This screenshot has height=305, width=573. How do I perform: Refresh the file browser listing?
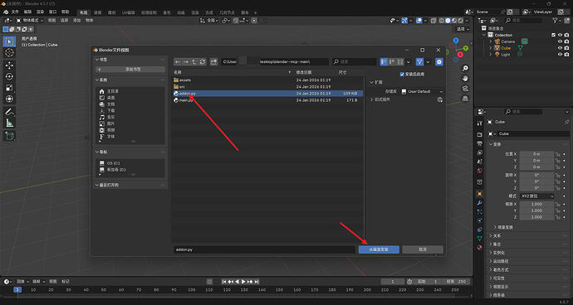pyautogui.click(x=203, y=62)
